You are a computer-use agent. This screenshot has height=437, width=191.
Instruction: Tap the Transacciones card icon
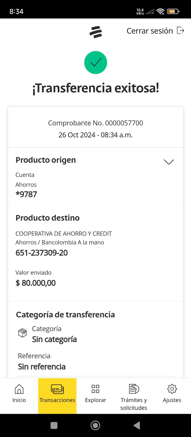pos(57,389)
